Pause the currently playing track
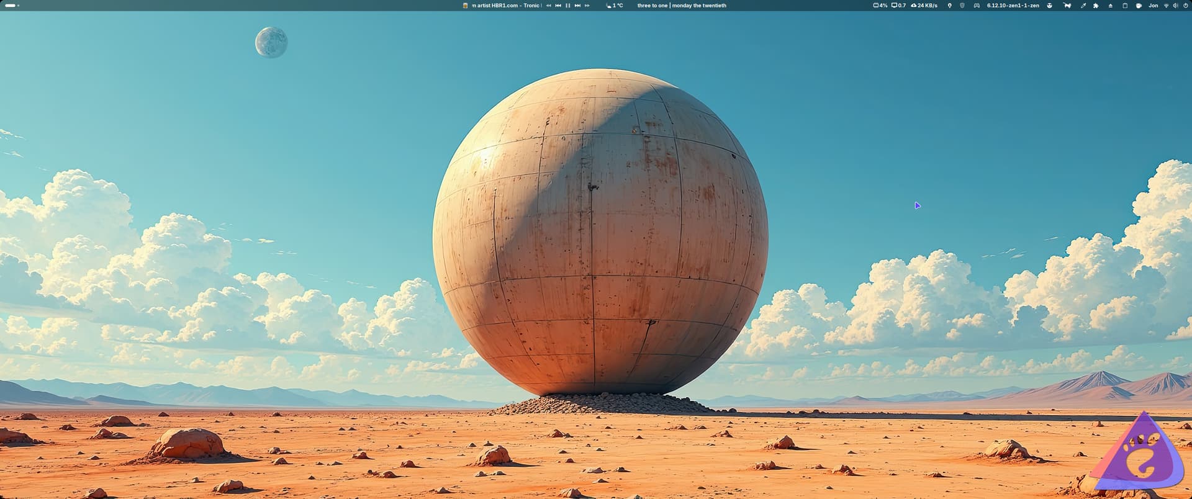Screen dimensions: 1192x499 pyautogui.click(x=567, y=6)
